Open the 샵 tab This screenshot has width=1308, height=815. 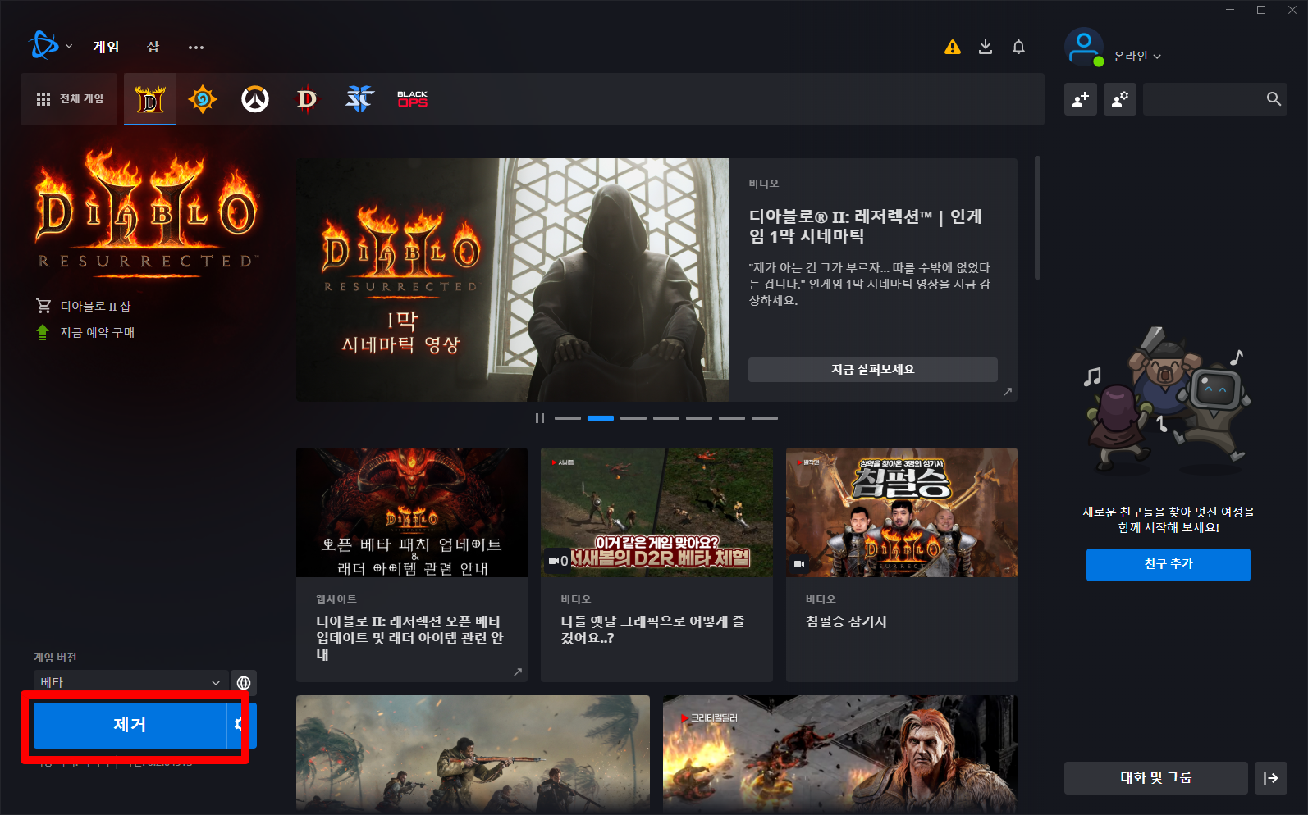[153, 47]
